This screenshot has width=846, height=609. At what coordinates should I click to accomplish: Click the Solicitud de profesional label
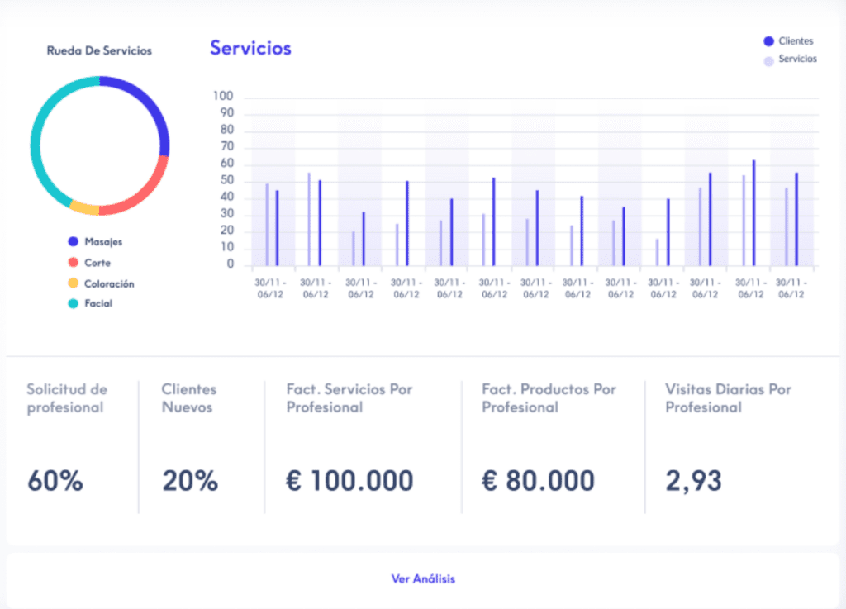pyautogui.click(x=67, y=398)
